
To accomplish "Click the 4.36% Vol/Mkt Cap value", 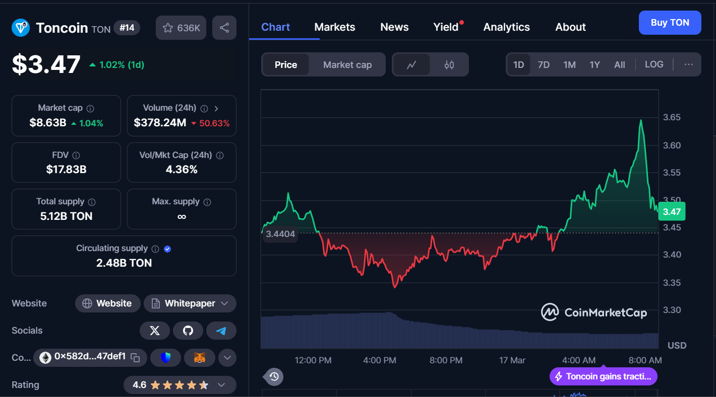I will (182, 170).
